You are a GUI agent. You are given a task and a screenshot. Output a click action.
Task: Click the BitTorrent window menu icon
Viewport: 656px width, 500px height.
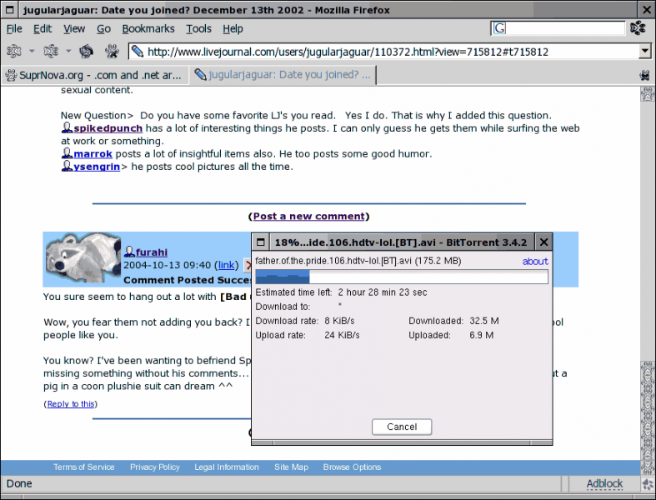click(x=260, y=242)
